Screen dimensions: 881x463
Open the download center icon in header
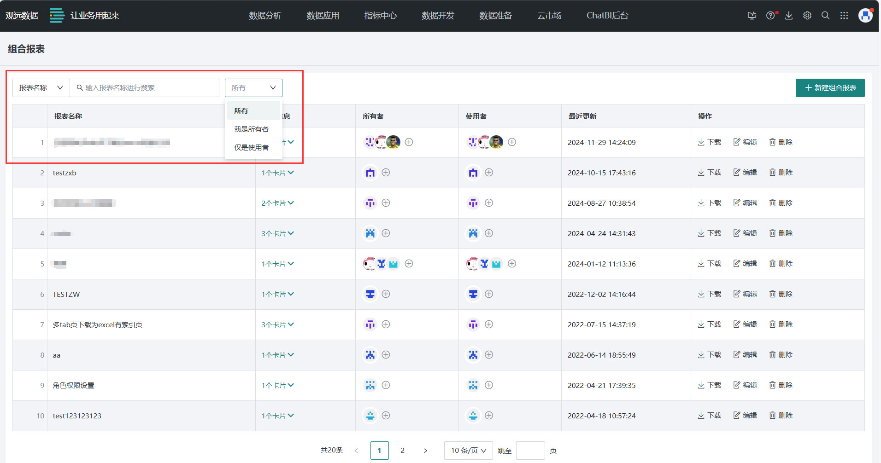pos(789,16)
